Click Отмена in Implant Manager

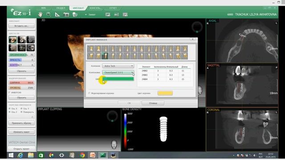pos(153,103)
